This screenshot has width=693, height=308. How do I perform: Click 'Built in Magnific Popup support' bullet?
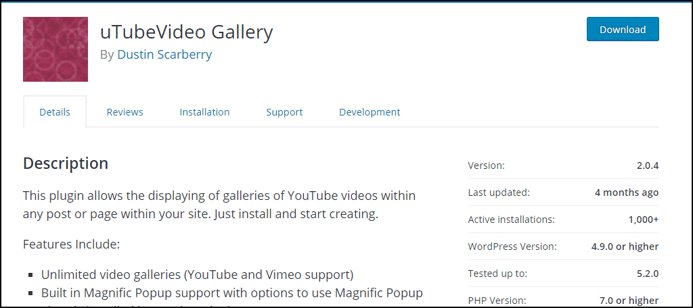pyautogui.click(x=232, y=292)
